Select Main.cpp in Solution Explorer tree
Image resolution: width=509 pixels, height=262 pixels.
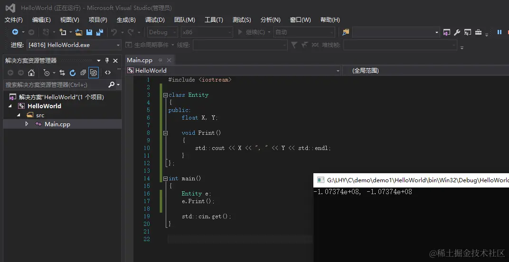(57, 124)
